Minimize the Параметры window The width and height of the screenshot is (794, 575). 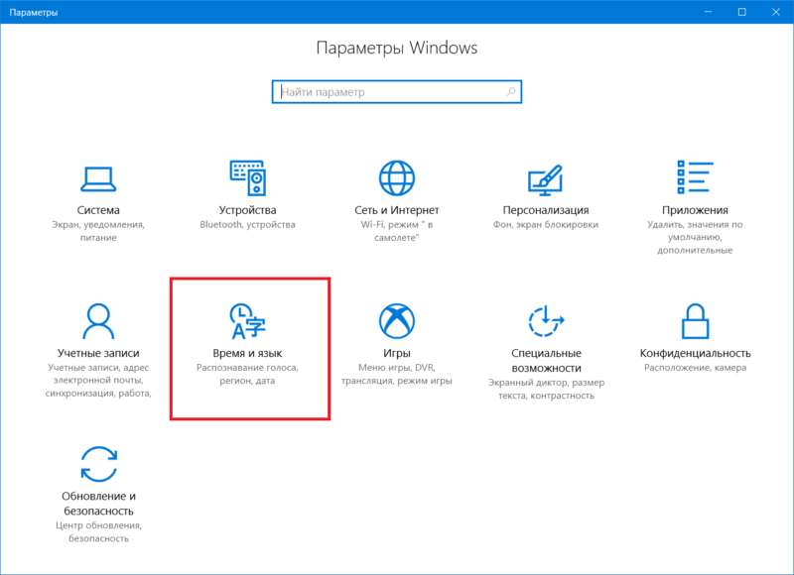(708, 12)
